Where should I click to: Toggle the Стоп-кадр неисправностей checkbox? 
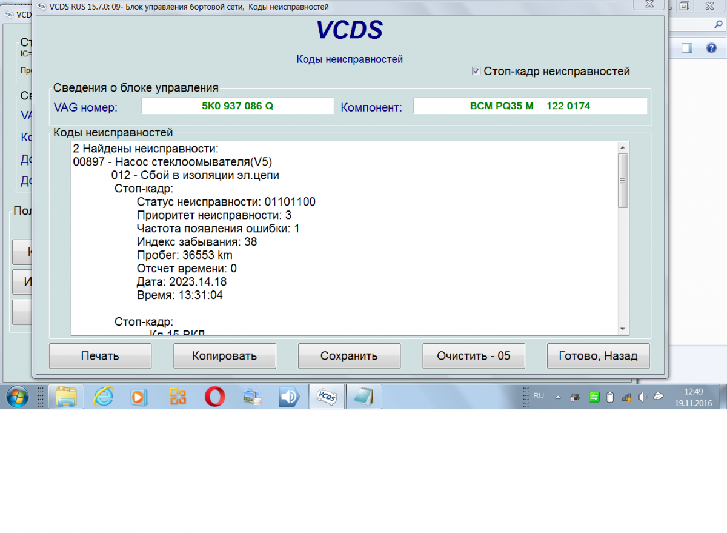[476, 72]
